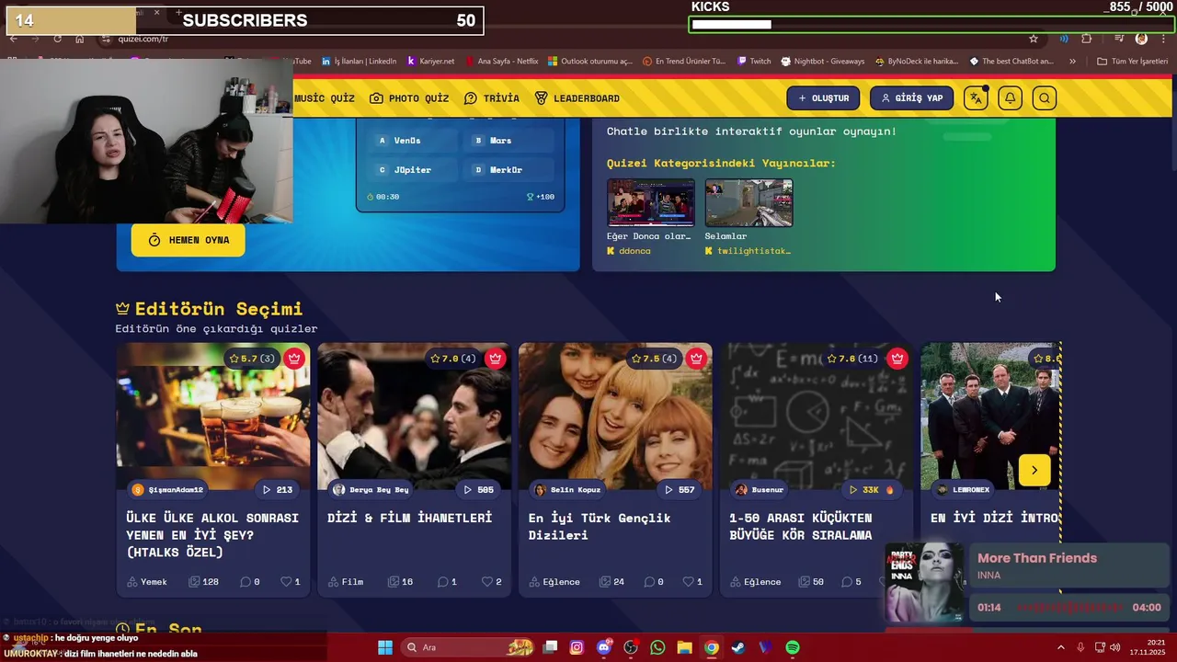Image resolution: width=1177 pixels, height=662 pixels.
Task: Open the language translate icon
Action: click(976, 98)
